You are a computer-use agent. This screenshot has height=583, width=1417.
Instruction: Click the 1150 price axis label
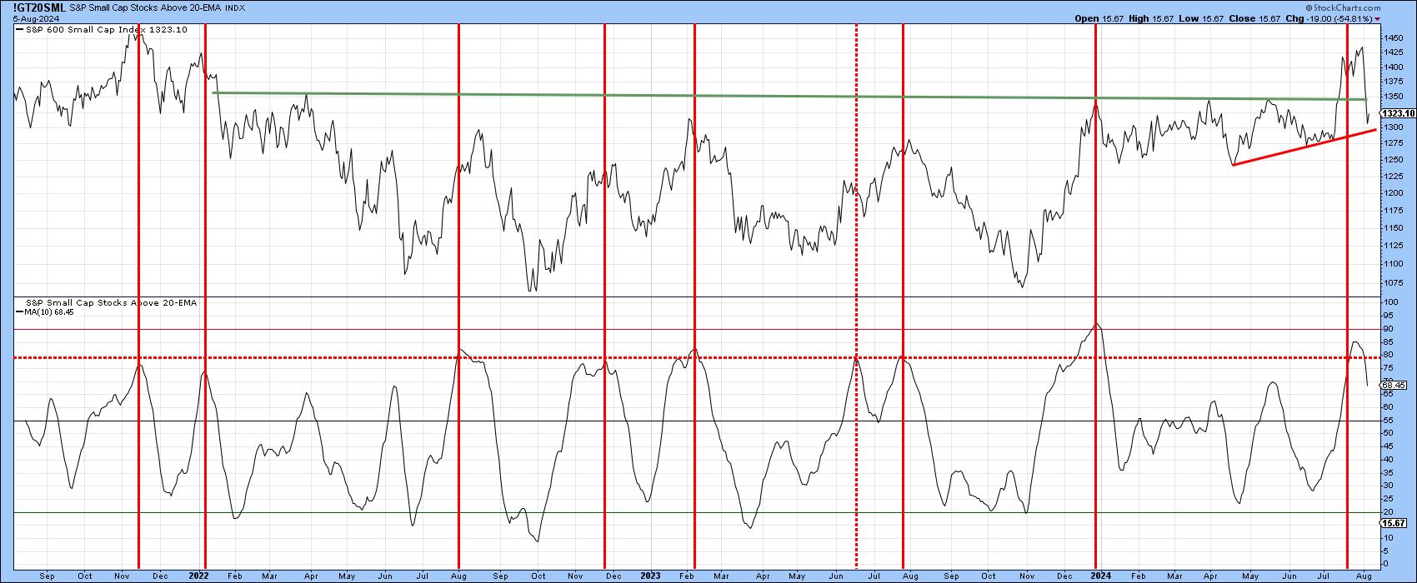[x=1393, y=227]
